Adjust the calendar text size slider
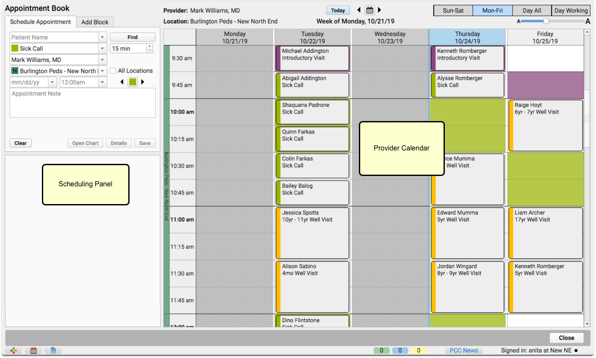The image size is (596, 358). 546,21
